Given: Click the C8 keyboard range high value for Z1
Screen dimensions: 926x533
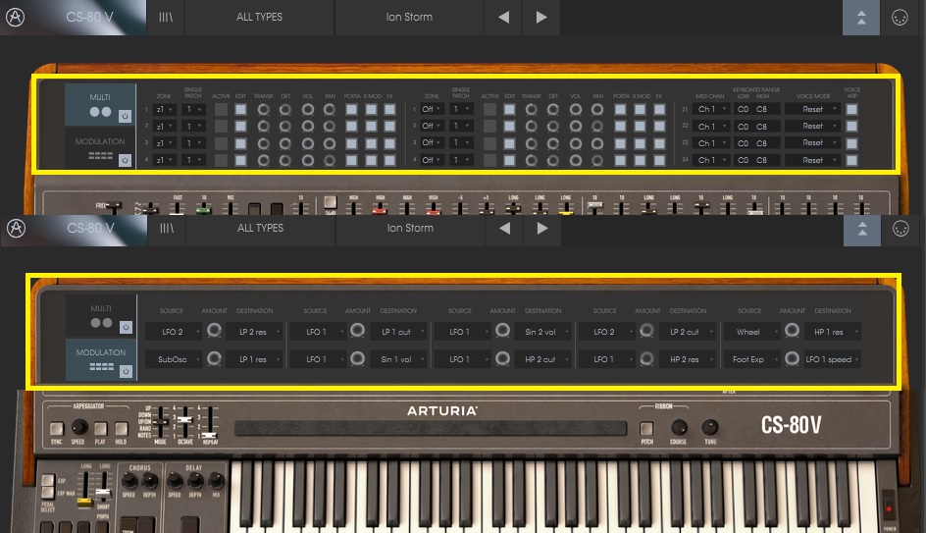Looking at the screenshot, I should [x=762, y=109].
